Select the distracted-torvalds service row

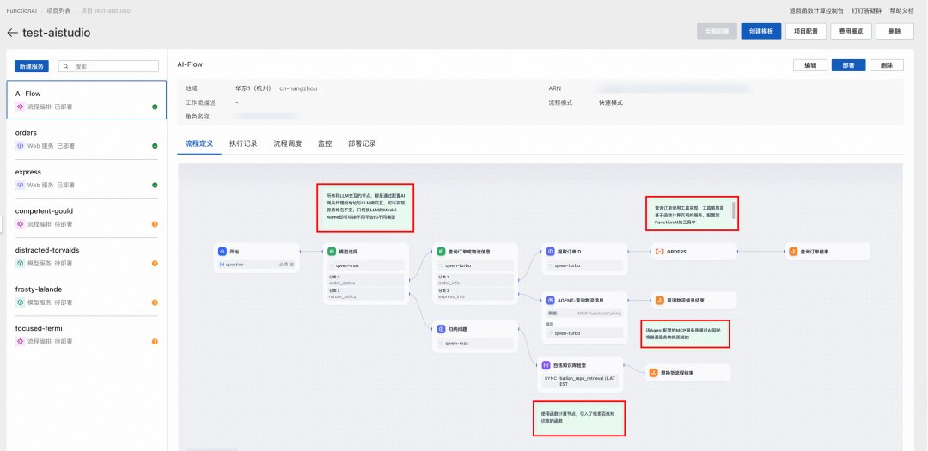coord(87,257)
